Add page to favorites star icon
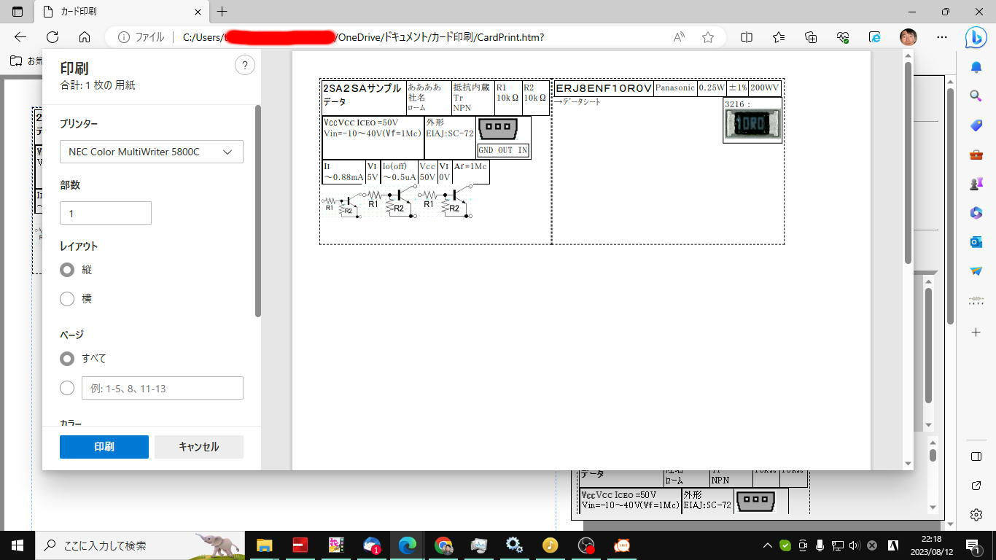This screenshot has height=560, width=996. 707,37
